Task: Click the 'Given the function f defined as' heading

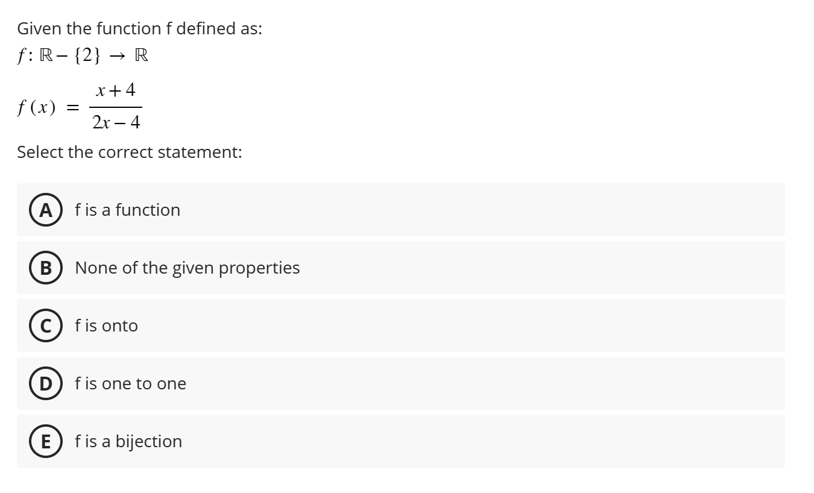Action: coord(139,27)
